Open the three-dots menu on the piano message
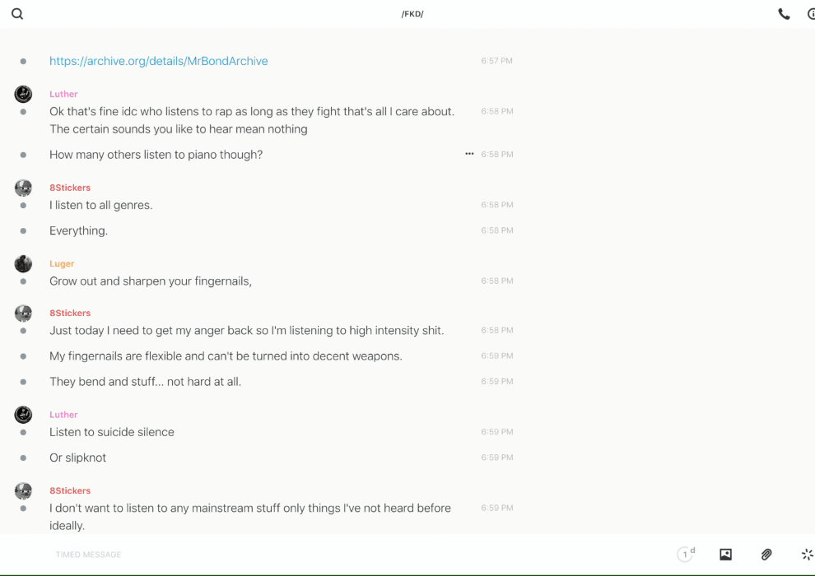The image size is (815, 576). [x=469, y=154]
